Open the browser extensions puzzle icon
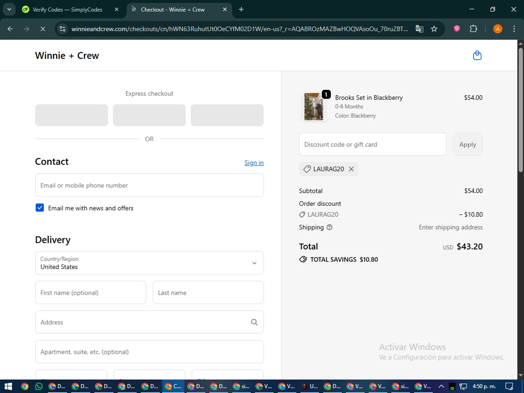 474,29
